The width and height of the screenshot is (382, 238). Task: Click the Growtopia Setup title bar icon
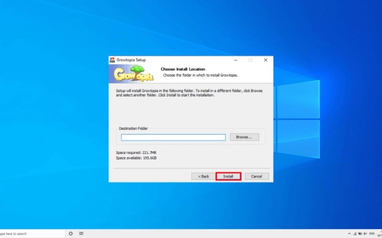pos(112,60)
